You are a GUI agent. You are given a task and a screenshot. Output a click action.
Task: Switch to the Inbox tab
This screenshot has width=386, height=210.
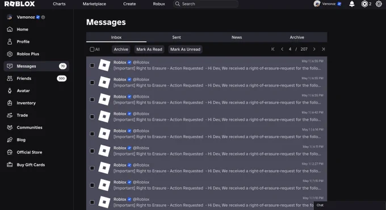click(116, 37)
